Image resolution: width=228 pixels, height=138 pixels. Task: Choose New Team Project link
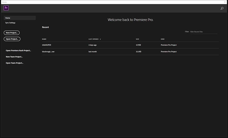click(14, 57)
